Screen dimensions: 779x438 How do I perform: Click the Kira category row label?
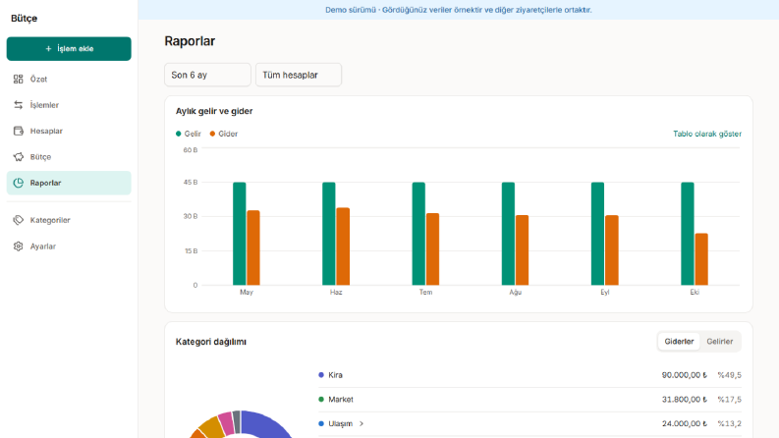[335, 375]
